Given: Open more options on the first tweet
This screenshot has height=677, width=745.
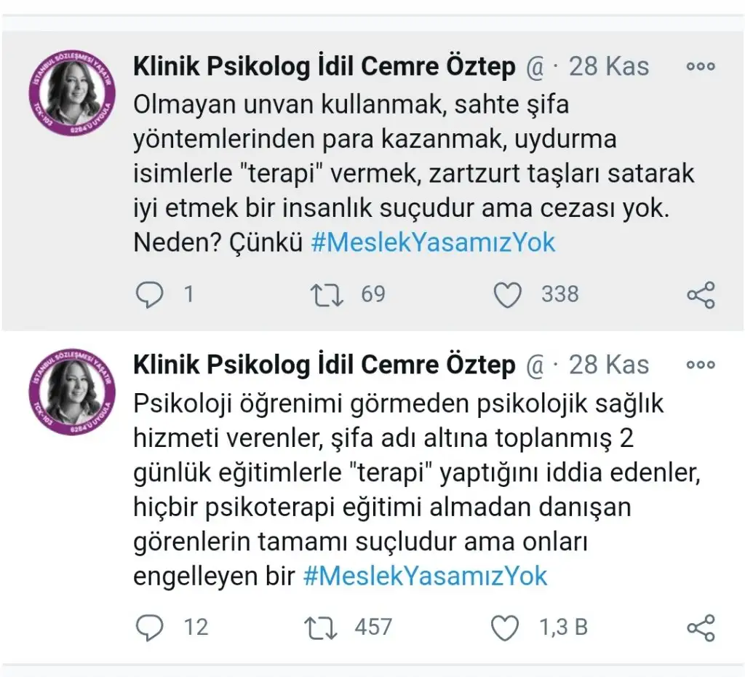Looking at the screenshot, I should [701, 66].
